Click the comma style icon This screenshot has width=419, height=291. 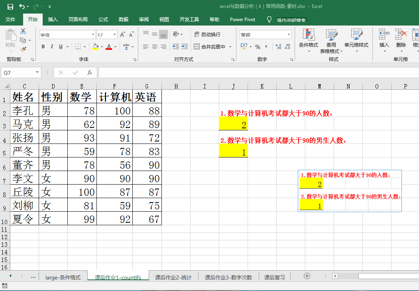266,47
